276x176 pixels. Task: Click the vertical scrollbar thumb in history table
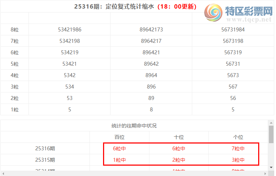pos(271,134)
